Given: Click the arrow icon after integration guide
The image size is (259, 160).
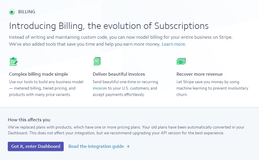Looking at the screenshot, I should 128,146.
